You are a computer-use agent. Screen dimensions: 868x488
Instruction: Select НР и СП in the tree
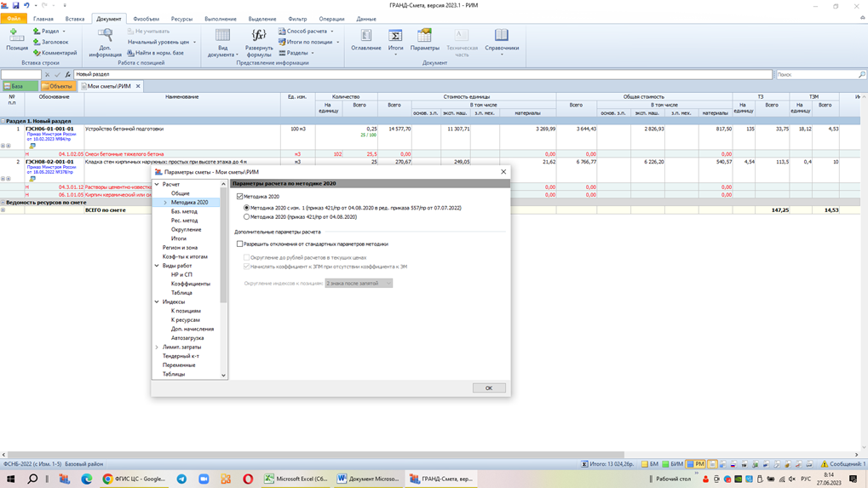click(x=181, y=274)
